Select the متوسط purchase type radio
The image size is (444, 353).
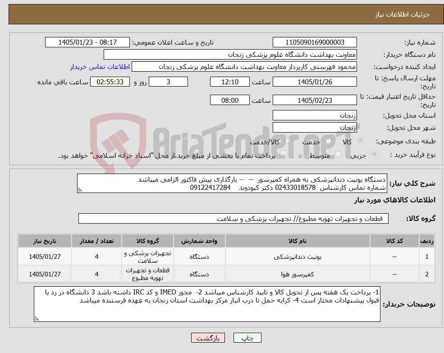[339, 154]
